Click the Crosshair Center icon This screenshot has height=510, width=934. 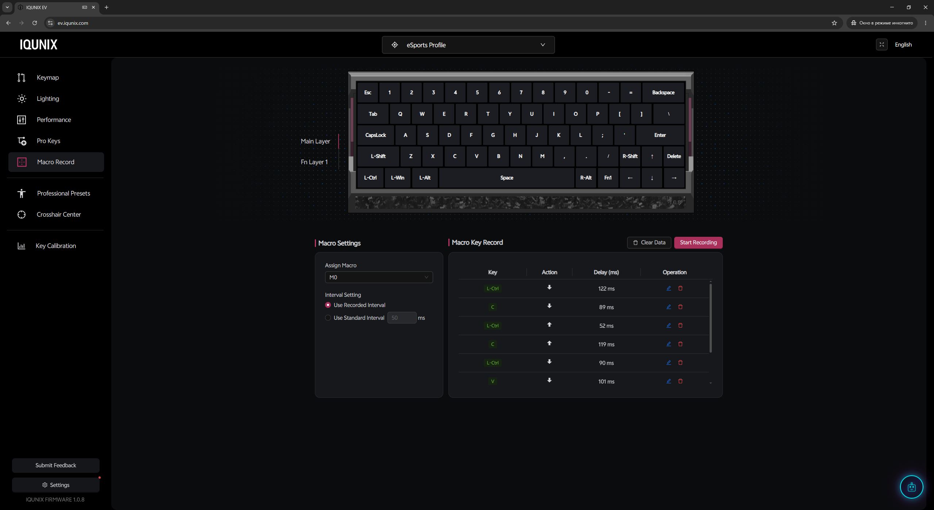tap(22, 215)
